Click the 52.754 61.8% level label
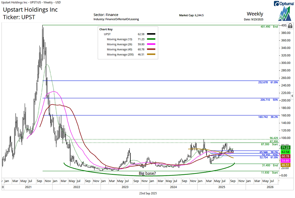The image size is (295, 198). point(269,157)
